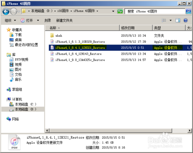Click the 音乐 music note icon
The width and height of the screenshot is (193, 153).
tap(12, 79)
